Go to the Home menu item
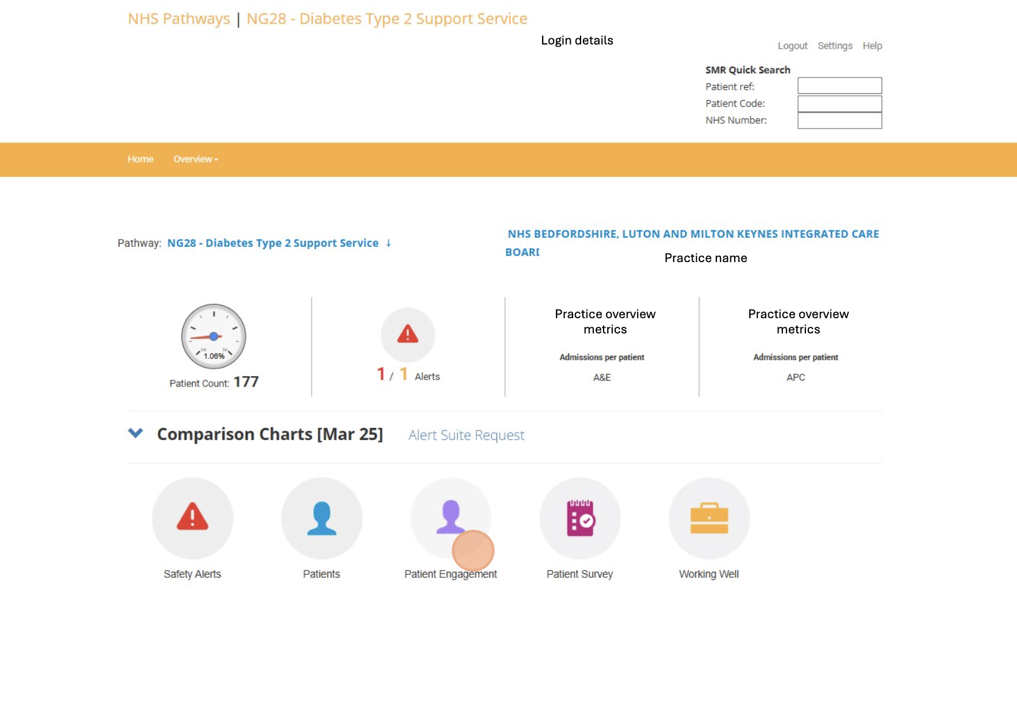The width and height of the screenshot is (1017, 723). 140,159
